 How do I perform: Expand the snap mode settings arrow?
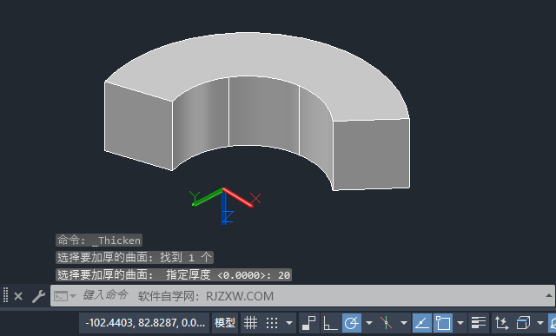click(x=289, y=323)
